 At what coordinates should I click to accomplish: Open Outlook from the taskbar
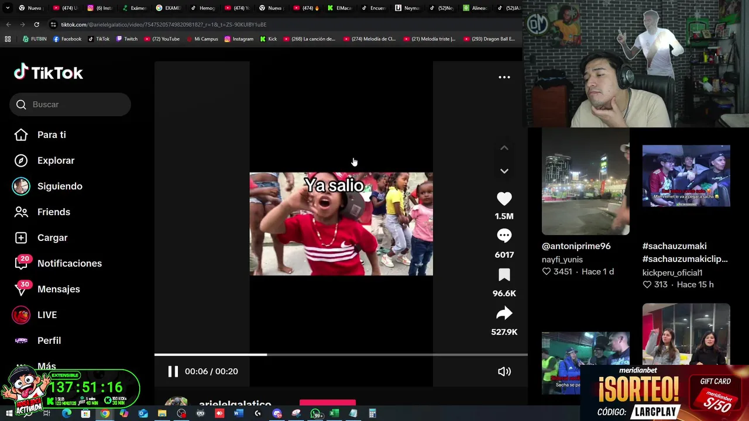click(x=143, y=413)
